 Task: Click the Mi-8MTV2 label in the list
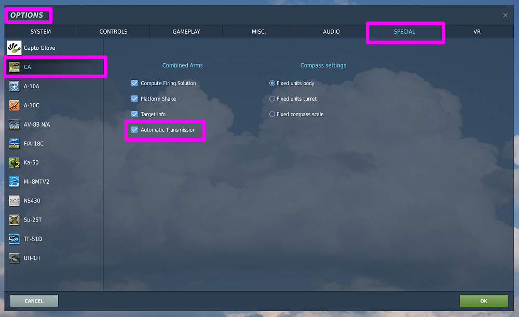click(x=36, y=182)
